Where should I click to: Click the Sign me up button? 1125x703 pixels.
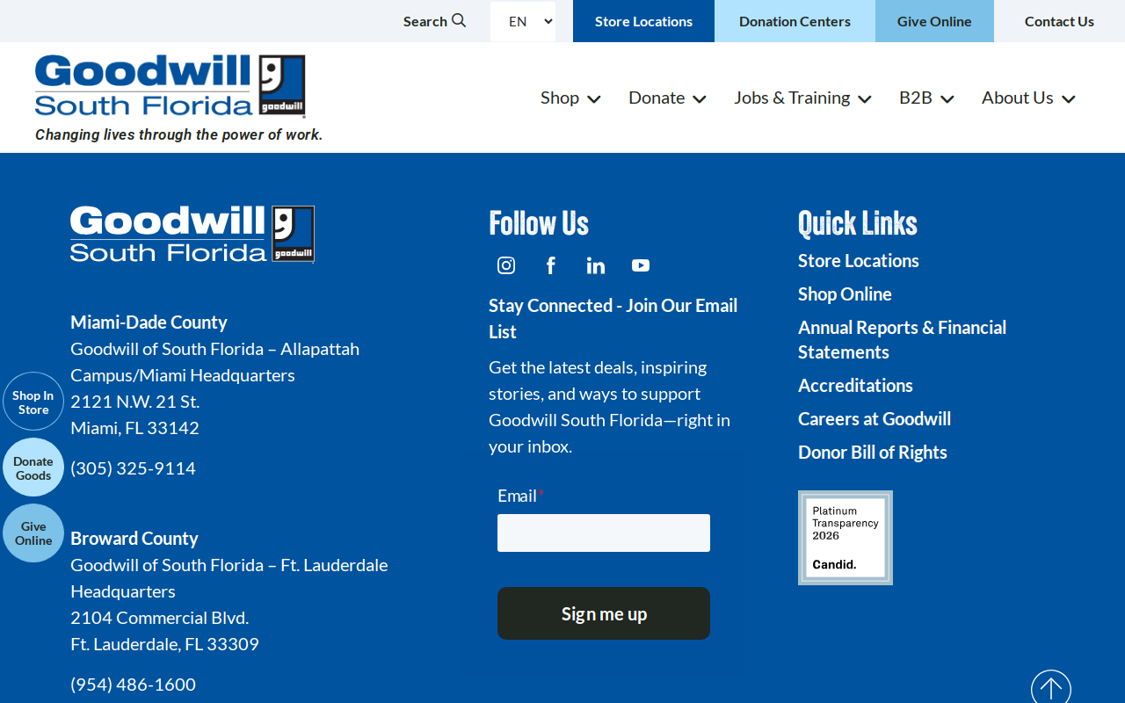pos(604,613)
